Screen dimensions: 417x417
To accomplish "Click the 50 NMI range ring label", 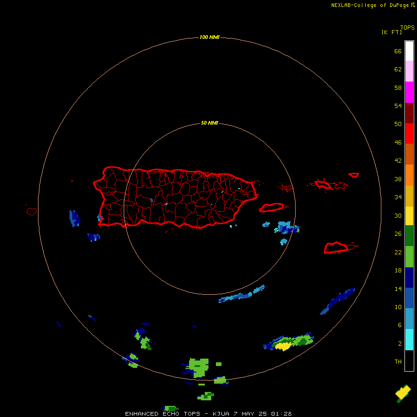I will tap(209, 123).
